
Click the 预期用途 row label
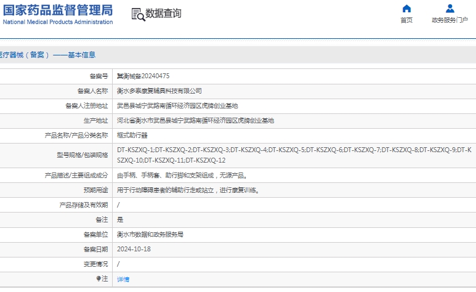[95, 190]
